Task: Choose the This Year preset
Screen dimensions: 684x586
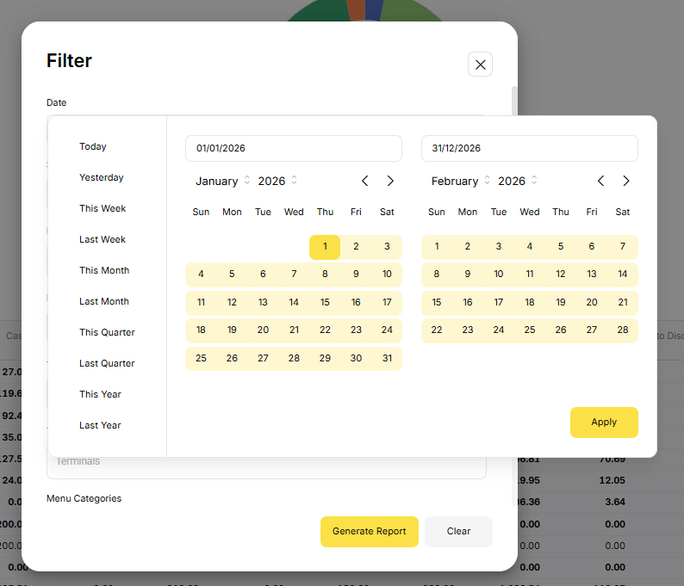Action: (x=100, y=394)
